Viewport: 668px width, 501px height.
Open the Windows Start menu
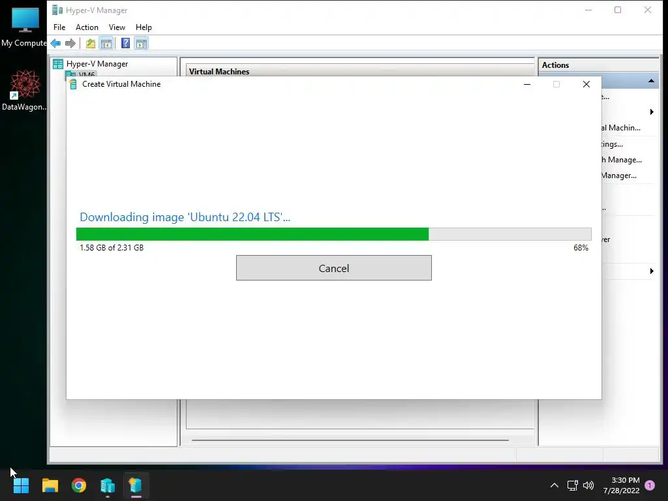(21, 485)
